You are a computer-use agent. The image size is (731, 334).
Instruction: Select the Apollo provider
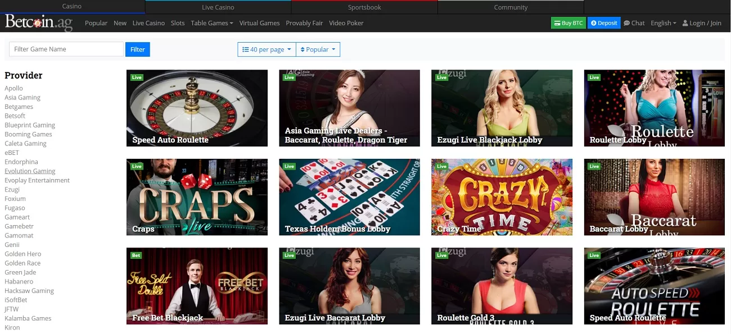pyautogui.click(x=14, y=88)
